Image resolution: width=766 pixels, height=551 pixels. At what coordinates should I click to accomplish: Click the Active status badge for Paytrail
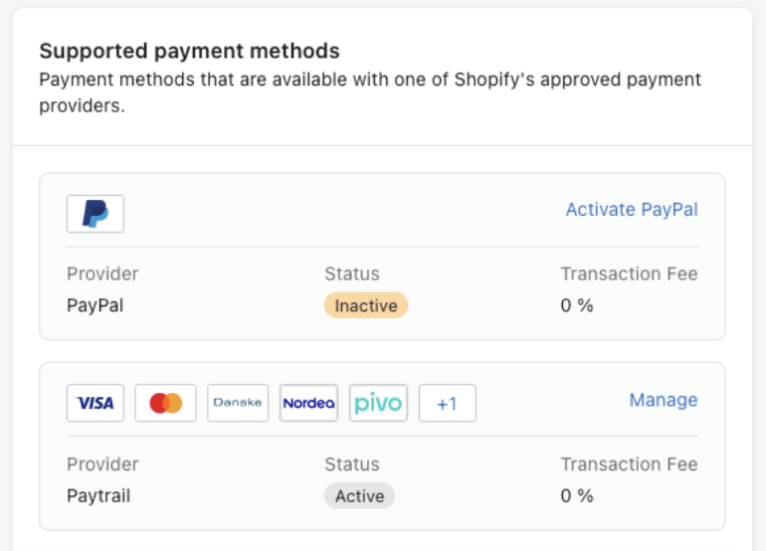359,495
